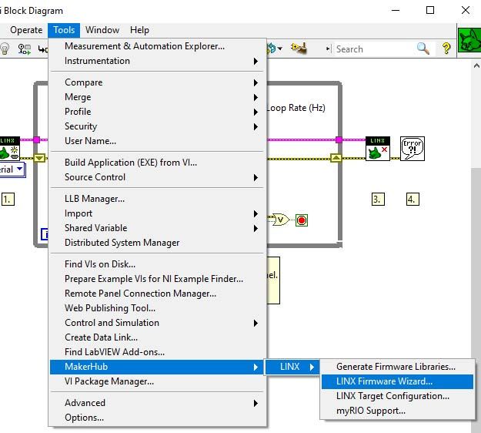This screenshot has width=481, height=433.
Task: Choose Create Data Link
Action: 157,337
